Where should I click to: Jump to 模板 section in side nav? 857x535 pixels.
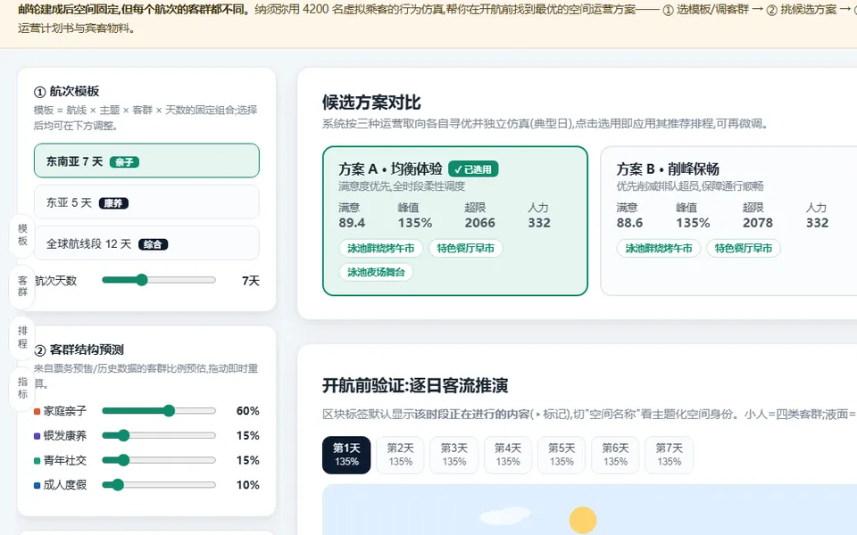(22, 235)
